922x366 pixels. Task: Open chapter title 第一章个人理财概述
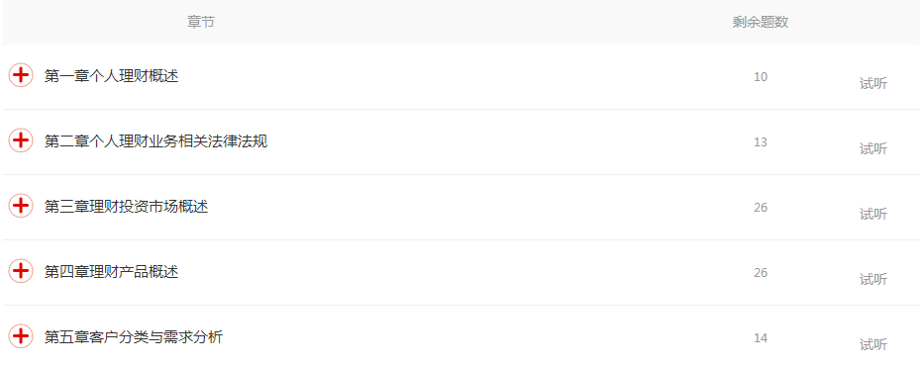click(111, 76)
